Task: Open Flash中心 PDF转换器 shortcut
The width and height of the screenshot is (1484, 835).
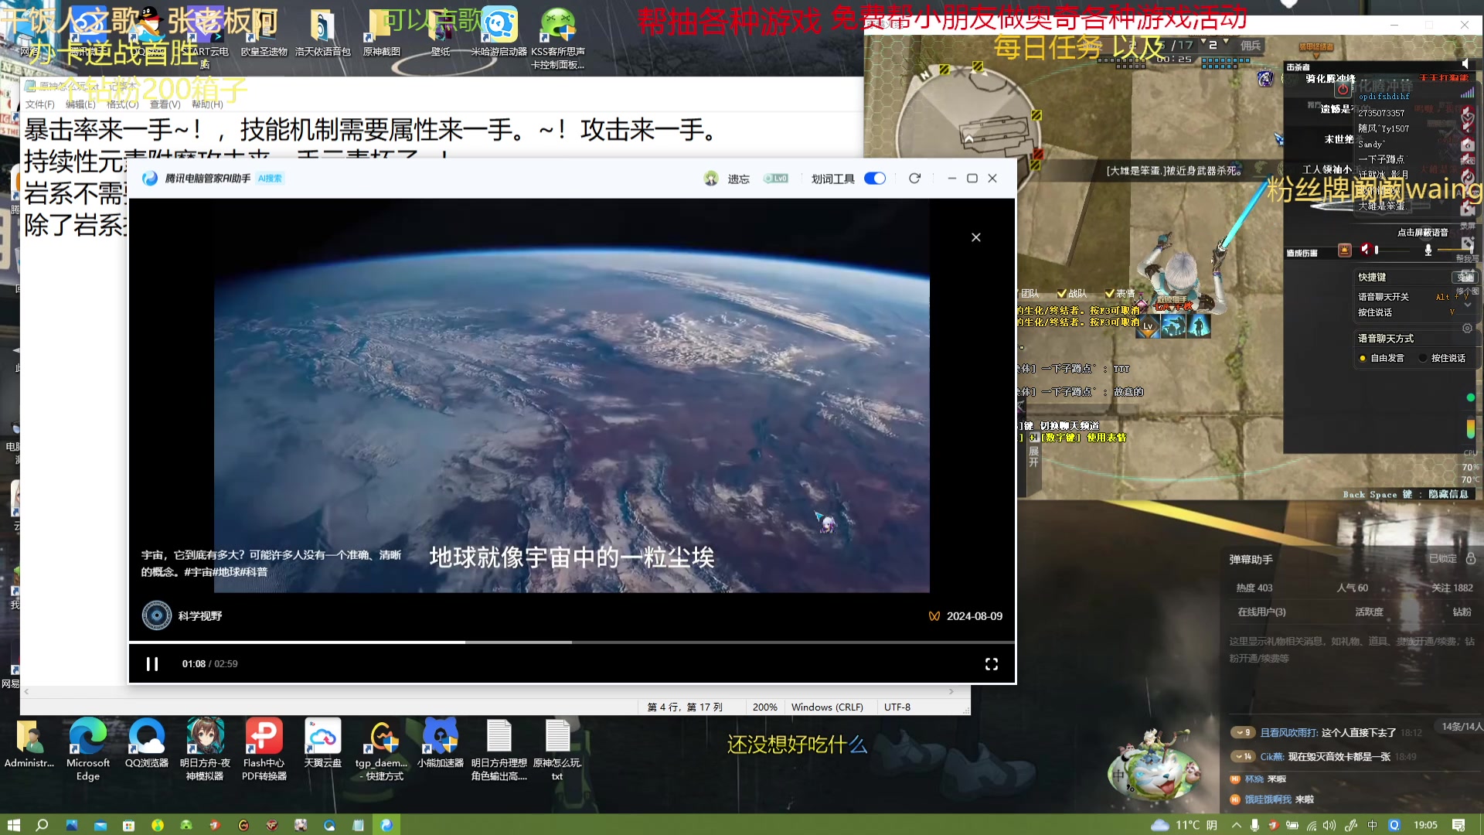Action: point(264,749)
